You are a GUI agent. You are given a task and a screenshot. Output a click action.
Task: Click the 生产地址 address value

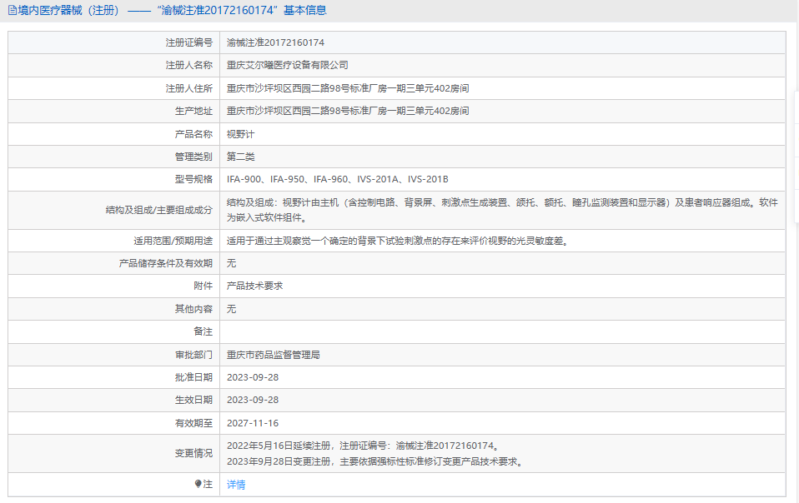348,111
